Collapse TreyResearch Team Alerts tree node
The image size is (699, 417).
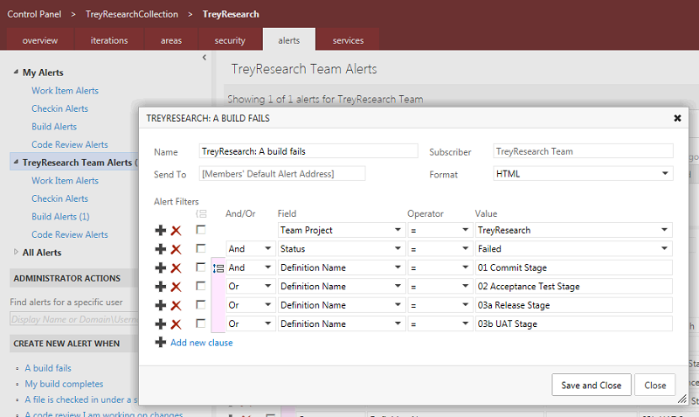pyautogui.click(x=16, y=162)
